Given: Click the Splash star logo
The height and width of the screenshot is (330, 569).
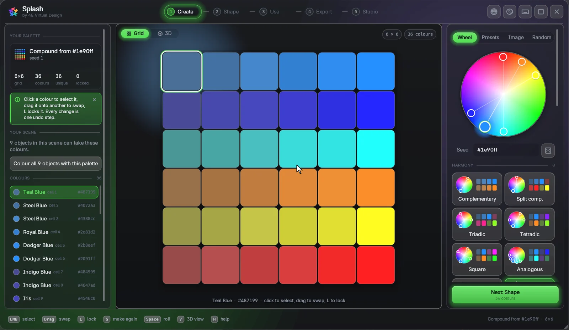Looking at the screenshot, I should (x=14, y=12).
